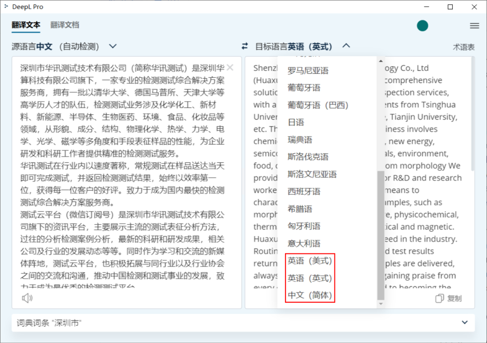The width and height of the screenshot is (487, 343).
Task: Click the copy icon next to 复制
Action: click(x=440, y=298)
